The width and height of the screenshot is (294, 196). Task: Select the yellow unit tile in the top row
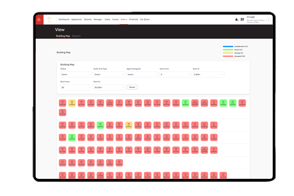point(72,103)
